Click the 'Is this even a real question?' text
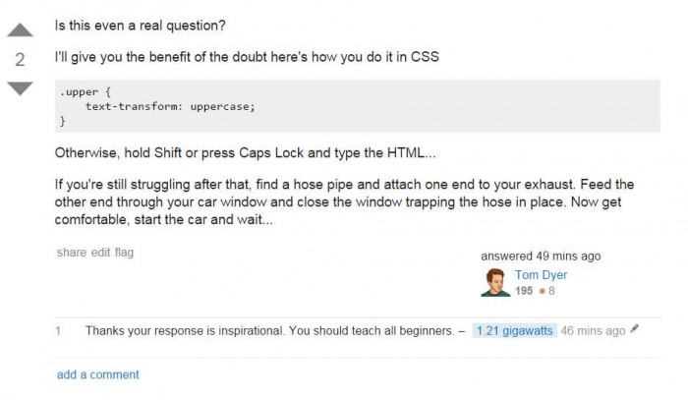688x400 pixels. tap(140, 26)
